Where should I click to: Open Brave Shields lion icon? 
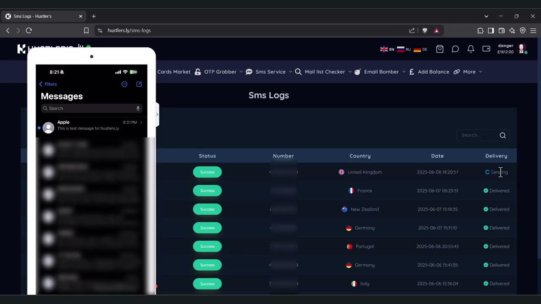point(425,30)
